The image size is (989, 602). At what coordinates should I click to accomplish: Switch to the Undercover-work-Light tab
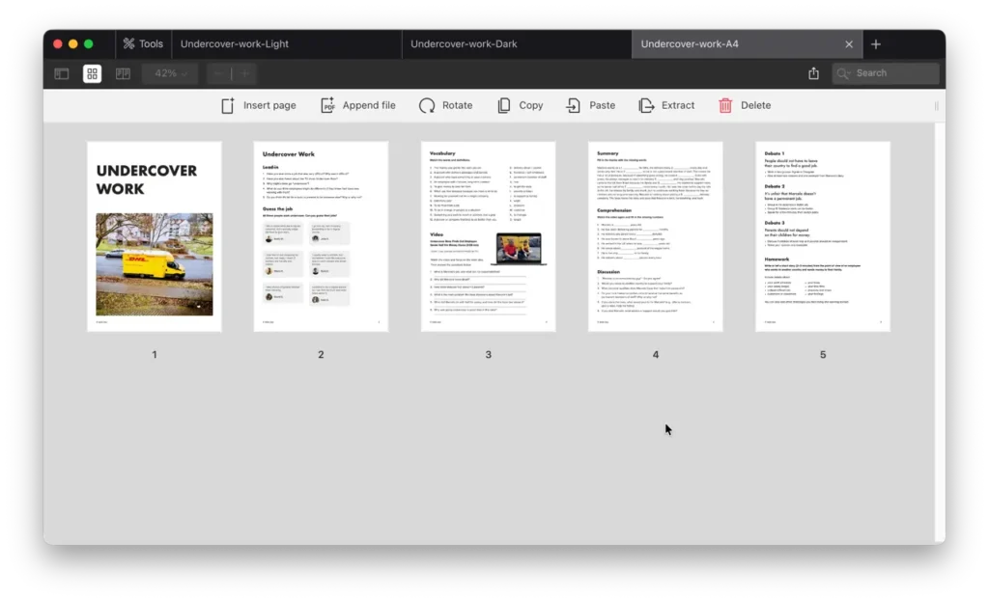point(235,44)
